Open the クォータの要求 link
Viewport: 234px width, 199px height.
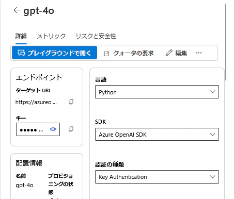(133, 53)
